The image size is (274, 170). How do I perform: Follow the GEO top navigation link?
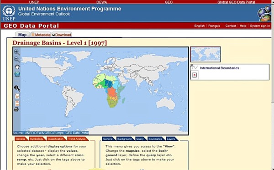[x=169, y=2]
